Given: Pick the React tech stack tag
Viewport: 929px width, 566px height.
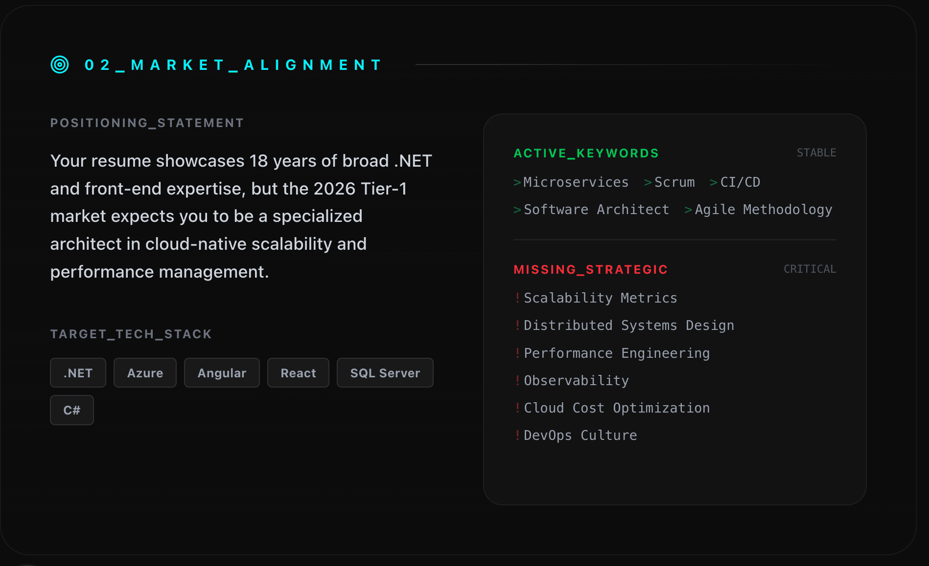Looking at the screenshot, I should pyautogui.click(x=298, y=373).
